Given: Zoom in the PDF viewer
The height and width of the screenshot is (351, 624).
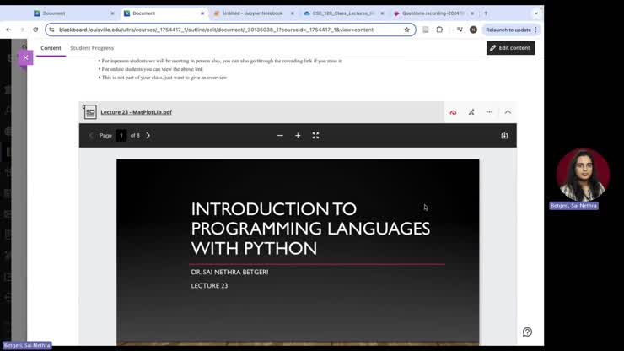Looking at the screenshot, I should point(298,136).
